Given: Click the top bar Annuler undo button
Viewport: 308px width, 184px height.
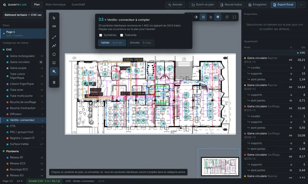Looking at the screenshot, I should click(175, 5).
